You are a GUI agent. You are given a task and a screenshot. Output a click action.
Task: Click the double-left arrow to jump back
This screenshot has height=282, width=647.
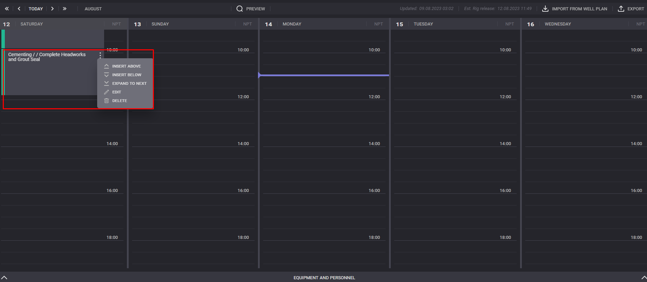click(x=7, y=9)
